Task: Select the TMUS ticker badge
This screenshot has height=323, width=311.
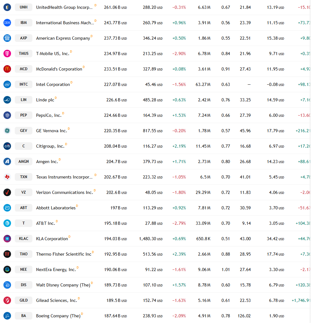Action: (24, 54)
